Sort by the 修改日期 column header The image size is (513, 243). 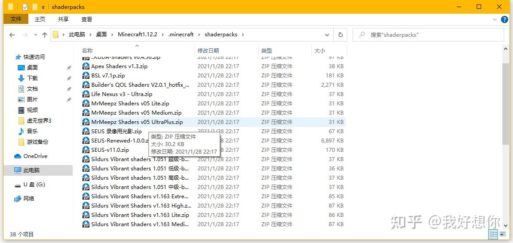pyautogui.click(x=208, y=51)
